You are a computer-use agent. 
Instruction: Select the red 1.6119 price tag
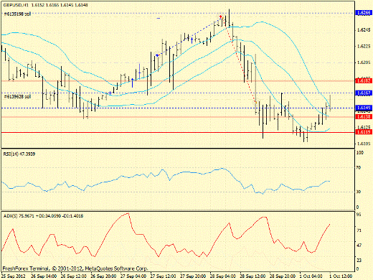(364, 132)
